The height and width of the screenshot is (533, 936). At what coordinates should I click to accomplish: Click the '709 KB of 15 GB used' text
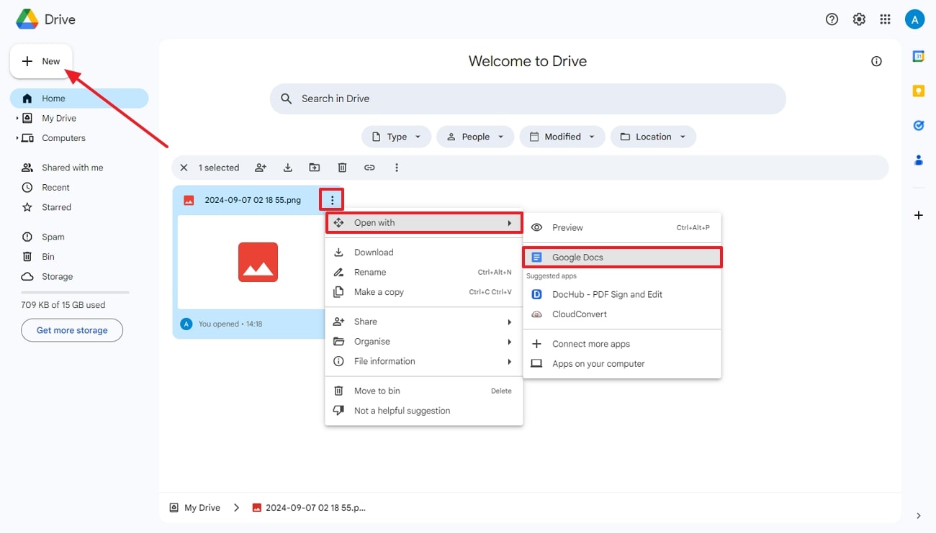click(x=63, y=305)
